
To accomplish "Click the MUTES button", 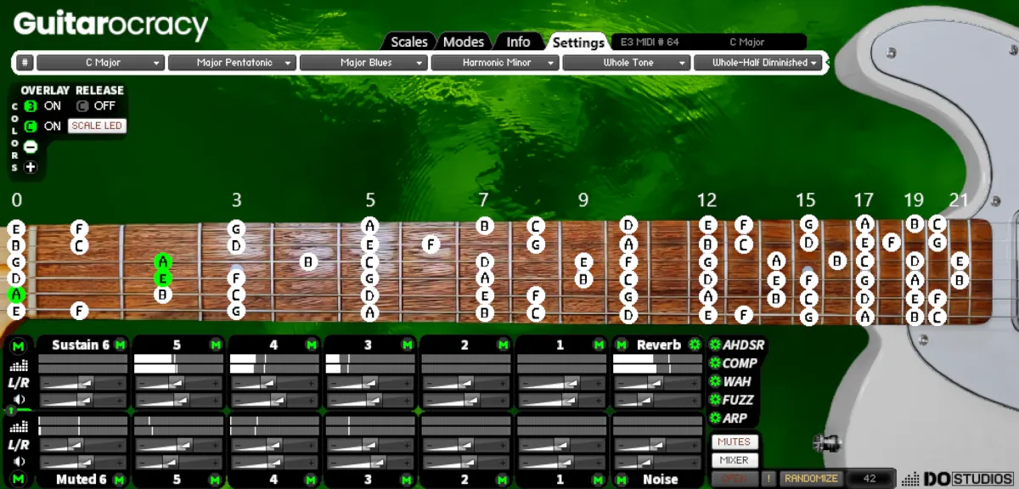I will tap(735, 441).
